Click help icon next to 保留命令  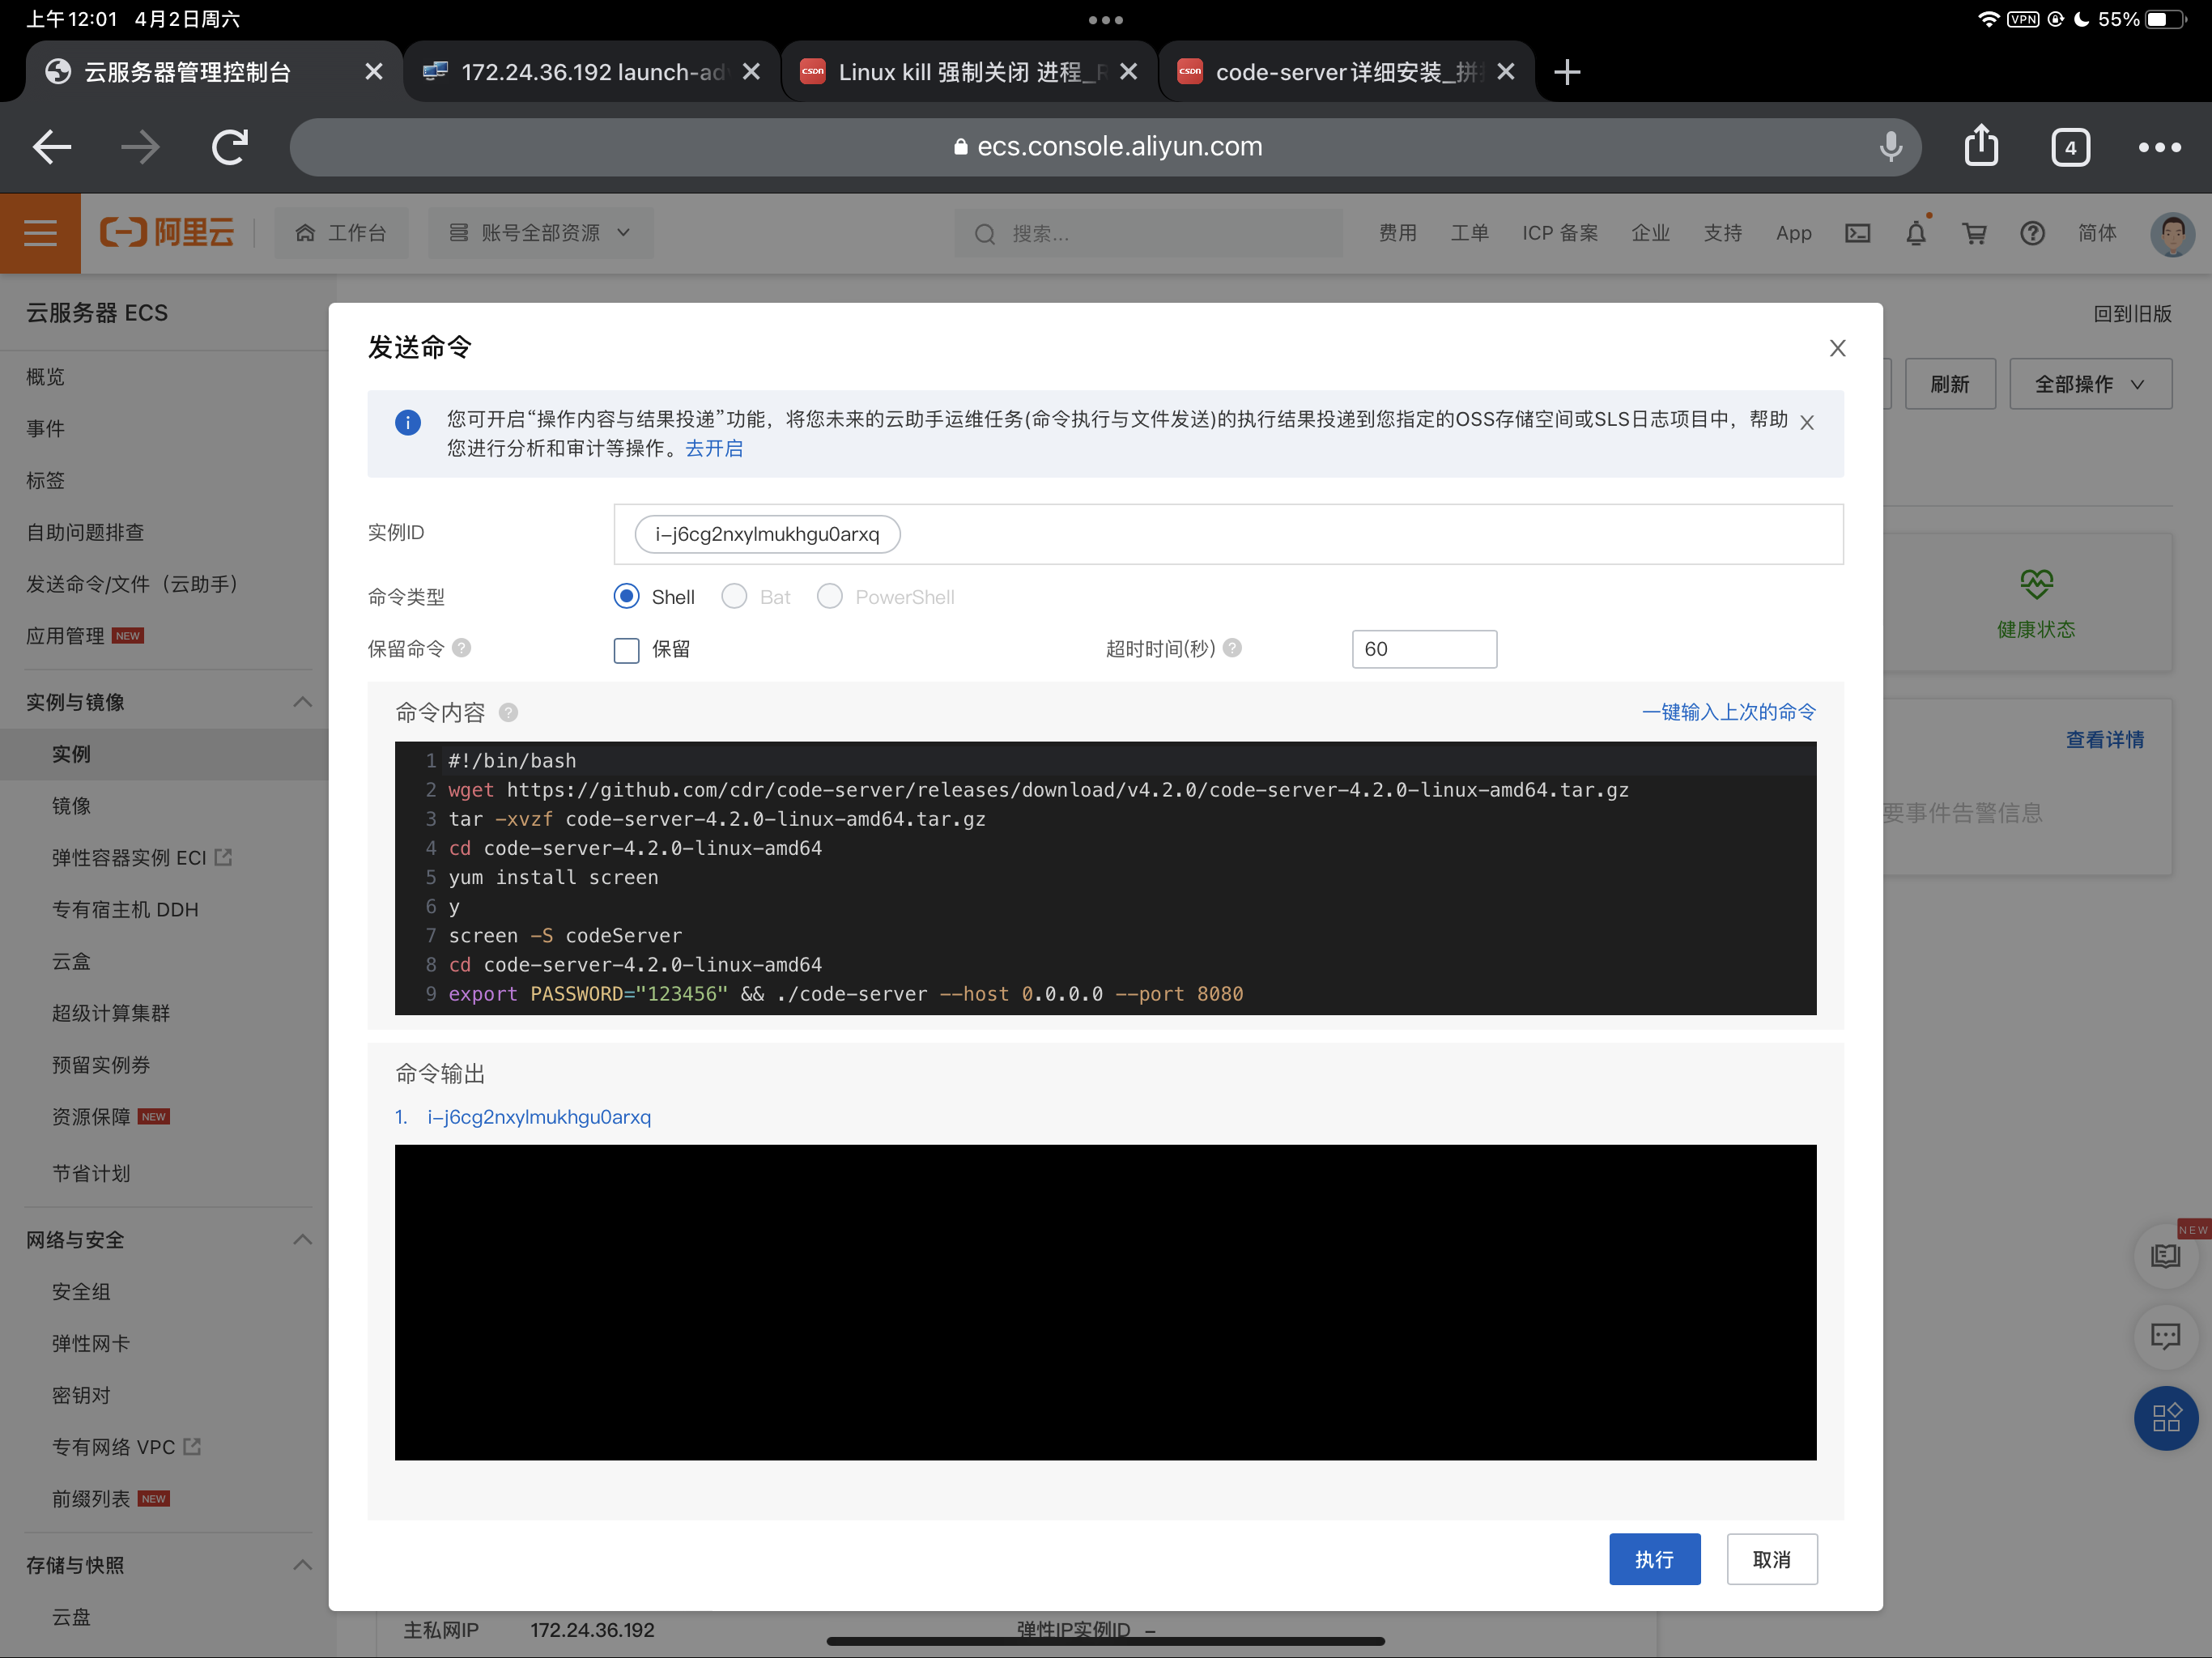[x=461, y=648]
